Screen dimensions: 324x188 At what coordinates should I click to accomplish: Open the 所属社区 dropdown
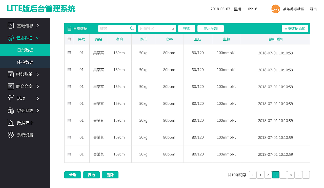click(157, 29)
